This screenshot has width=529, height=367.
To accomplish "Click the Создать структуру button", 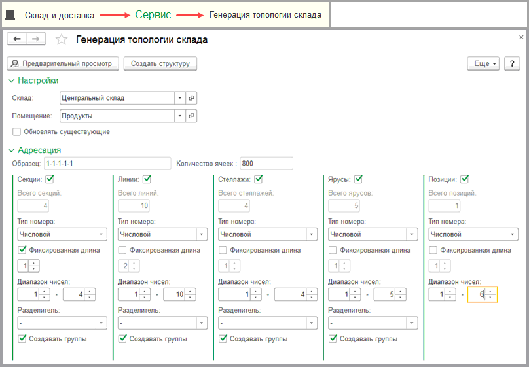I will pos(160,63).
